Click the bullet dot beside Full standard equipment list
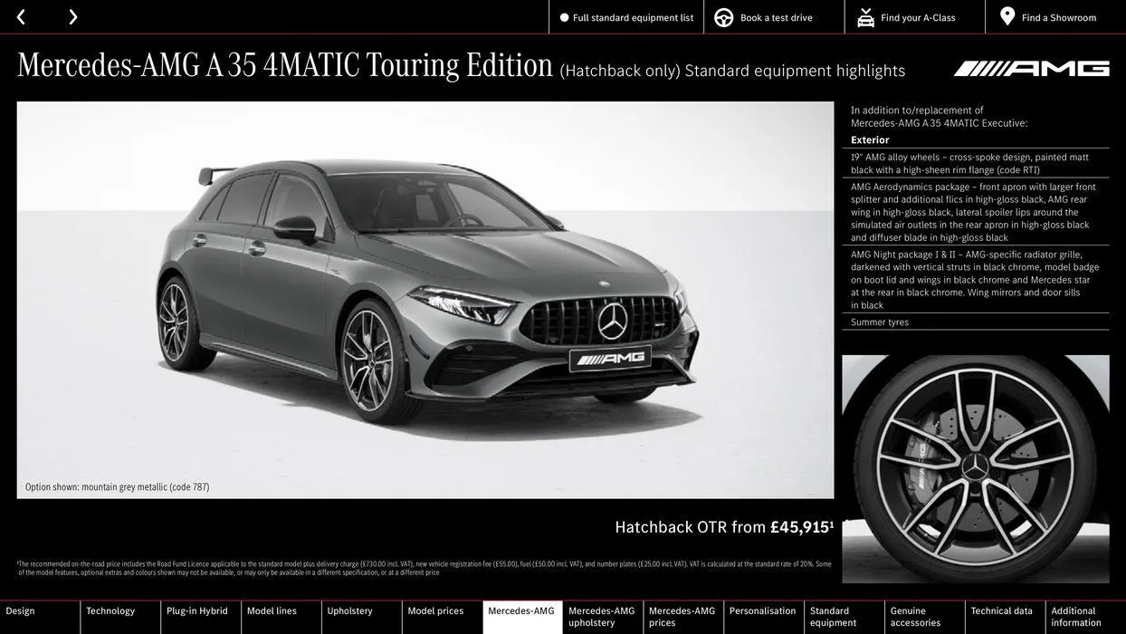 click(x=564, y=17)
